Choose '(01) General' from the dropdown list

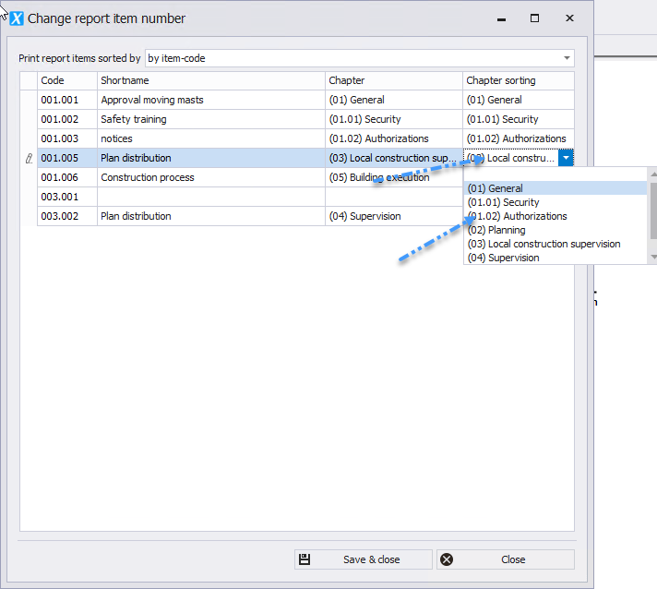tap(555, 188)
